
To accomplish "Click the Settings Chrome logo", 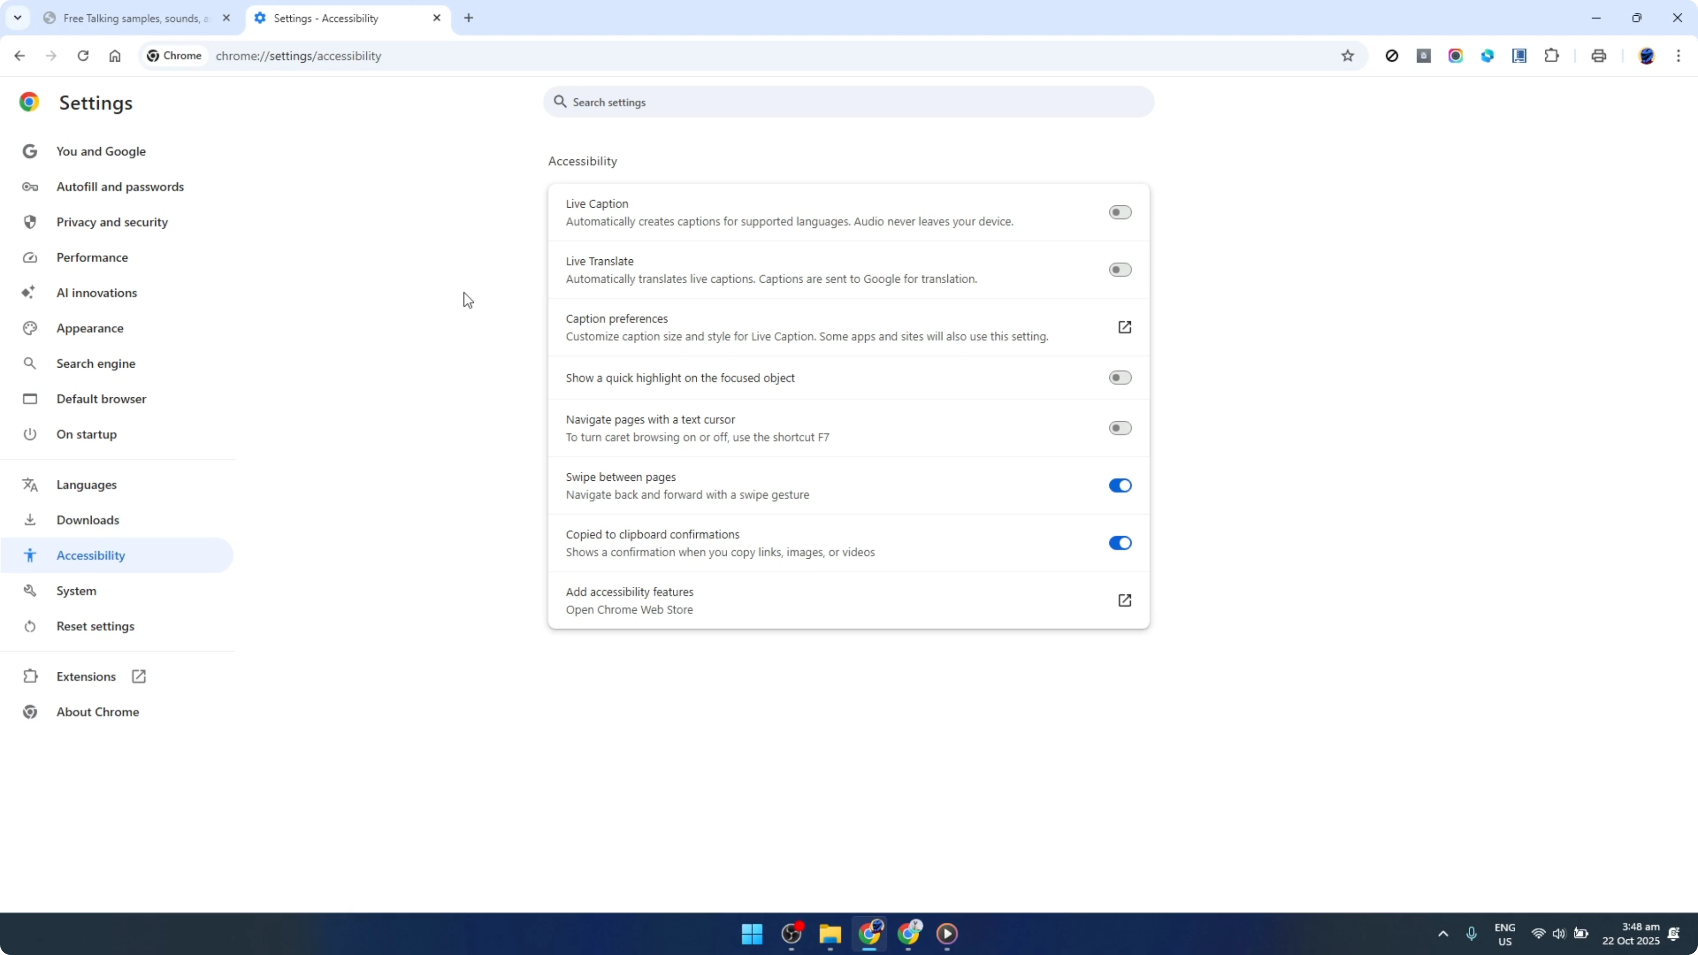I will pos(29,102).
